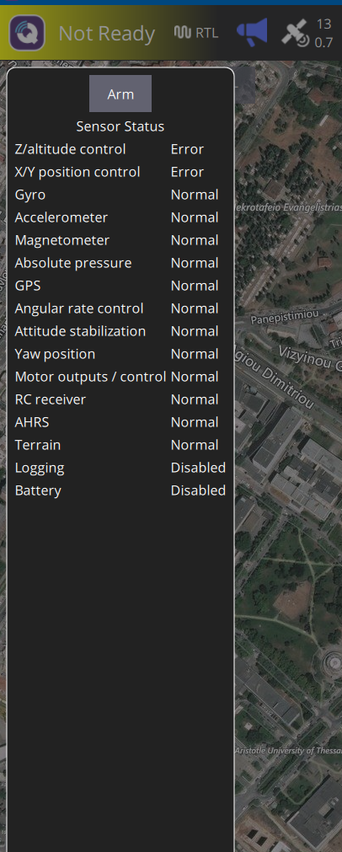342x852 pixels.
Task: Open the RTL flight mode selector
Action: pos(207,33)
